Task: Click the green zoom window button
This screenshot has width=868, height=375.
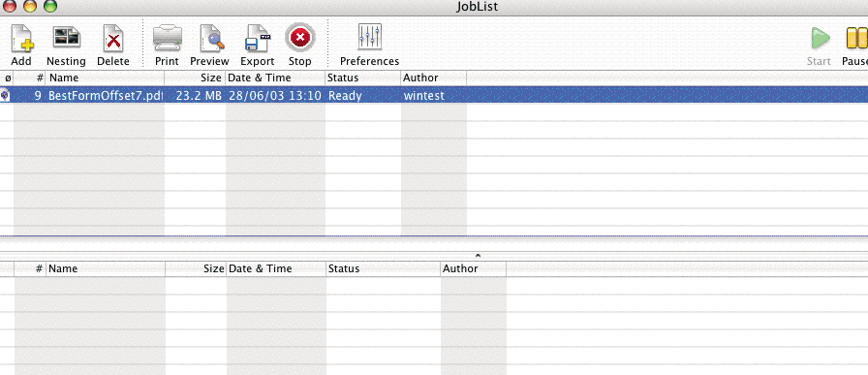Action: point(49,6)
